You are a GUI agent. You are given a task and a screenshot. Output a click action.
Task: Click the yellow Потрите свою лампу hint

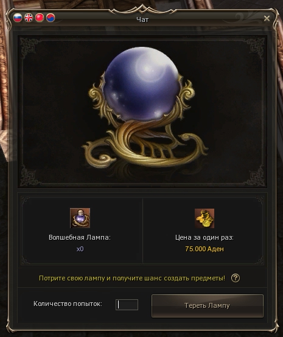[x=132, y=278]
